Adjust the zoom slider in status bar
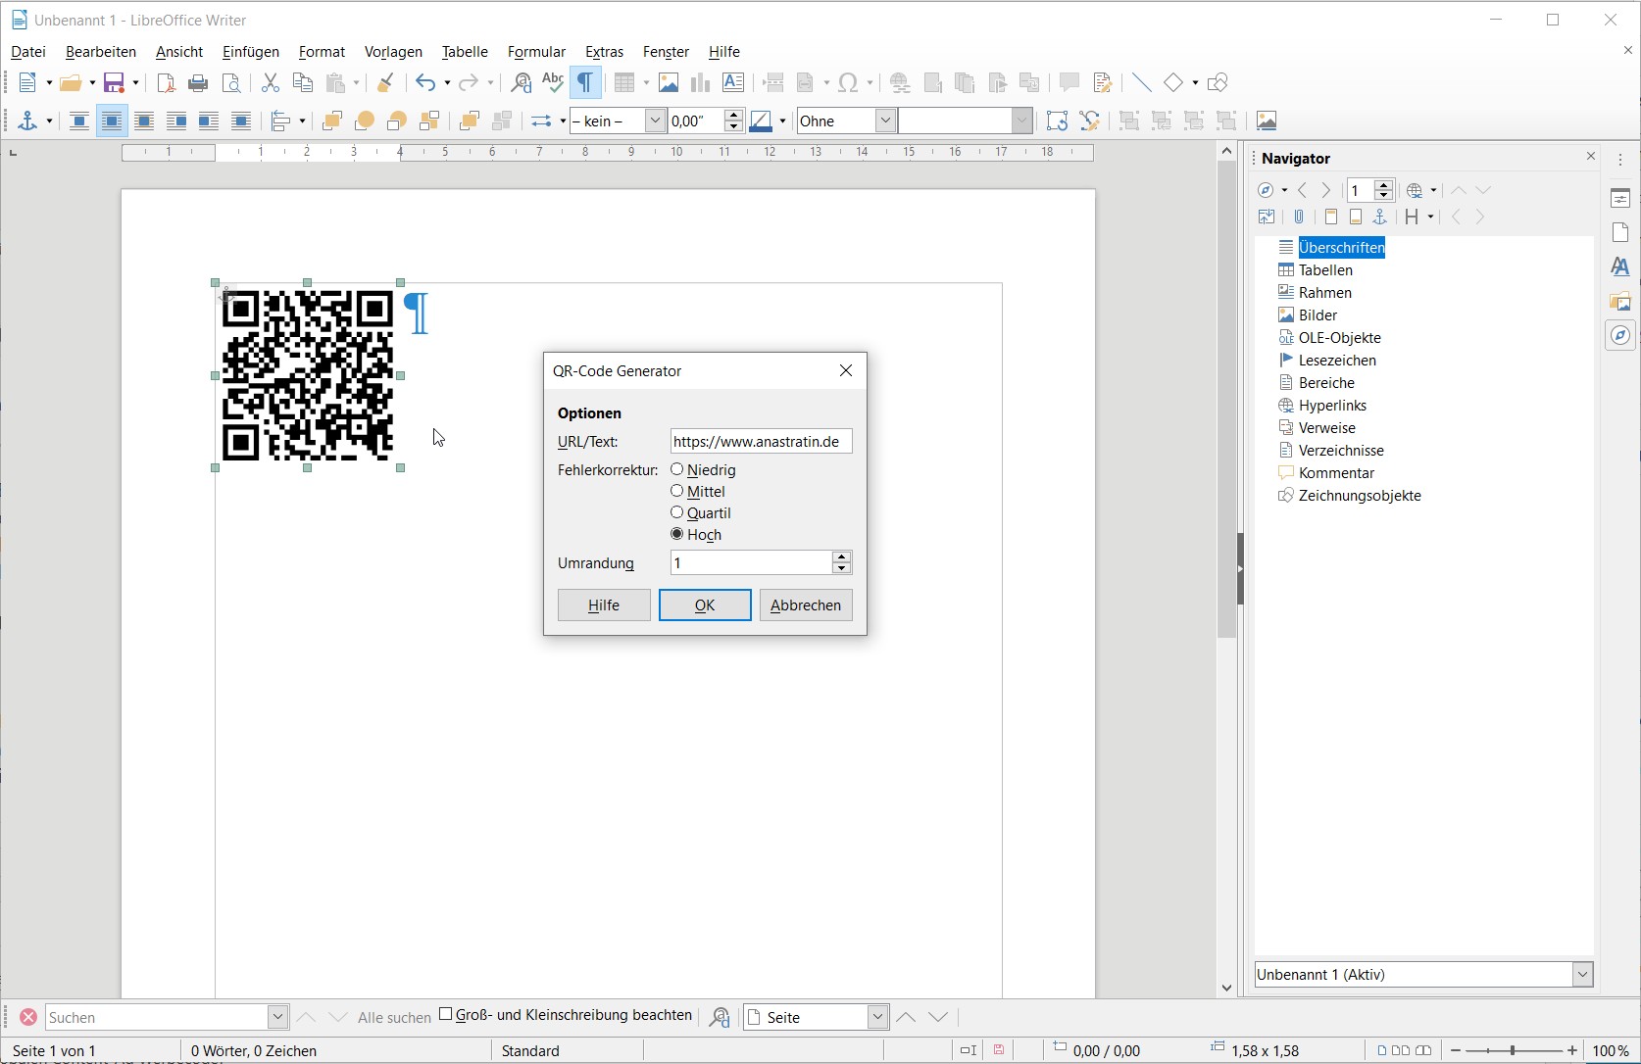1641x1064 pixels. [x=1515, y=1050]
